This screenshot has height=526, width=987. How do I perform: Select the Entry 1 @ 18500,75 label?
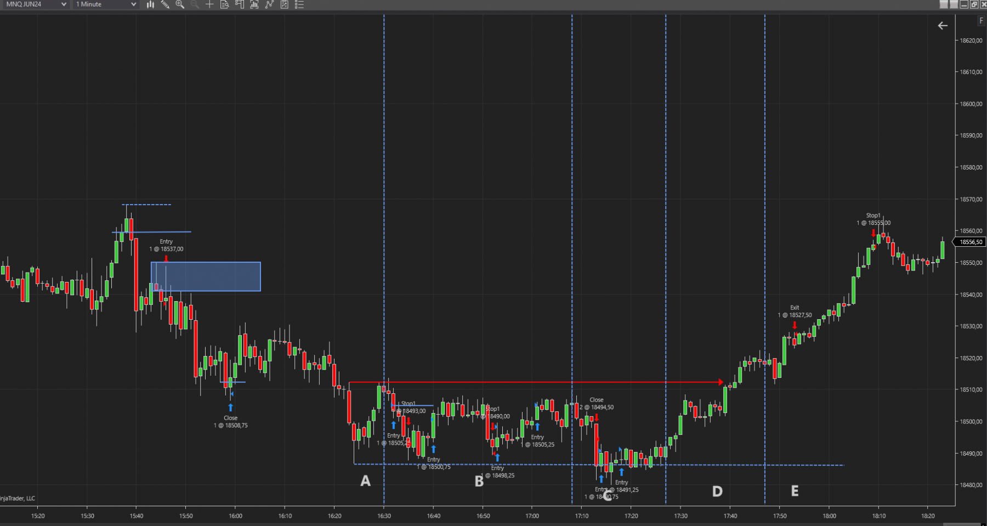(434, 463)
